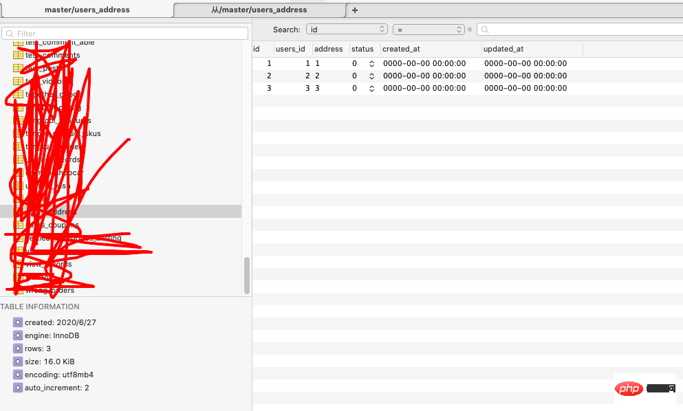Click the Search: label

point(287,30)
